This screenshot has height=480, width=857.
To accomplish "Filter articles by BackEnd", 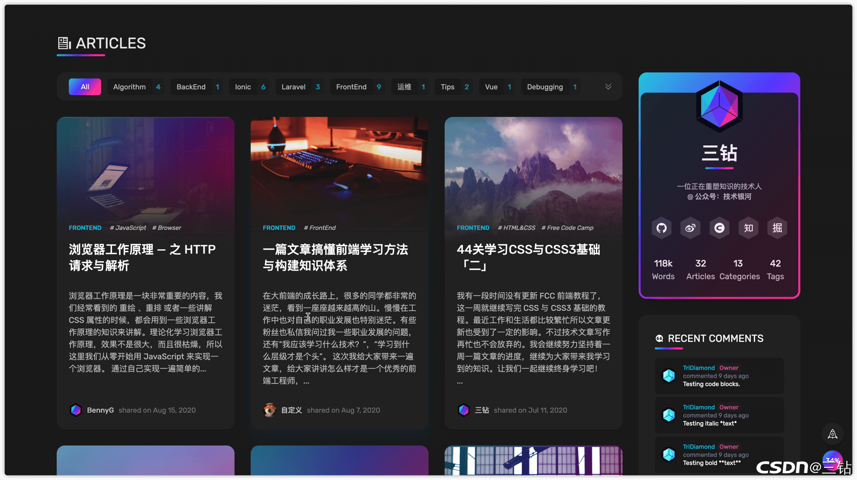I will point(198,87).
